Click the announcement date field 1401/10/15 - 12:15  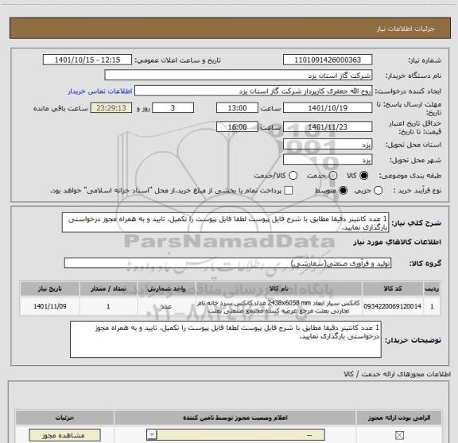(x=87, y=60)
